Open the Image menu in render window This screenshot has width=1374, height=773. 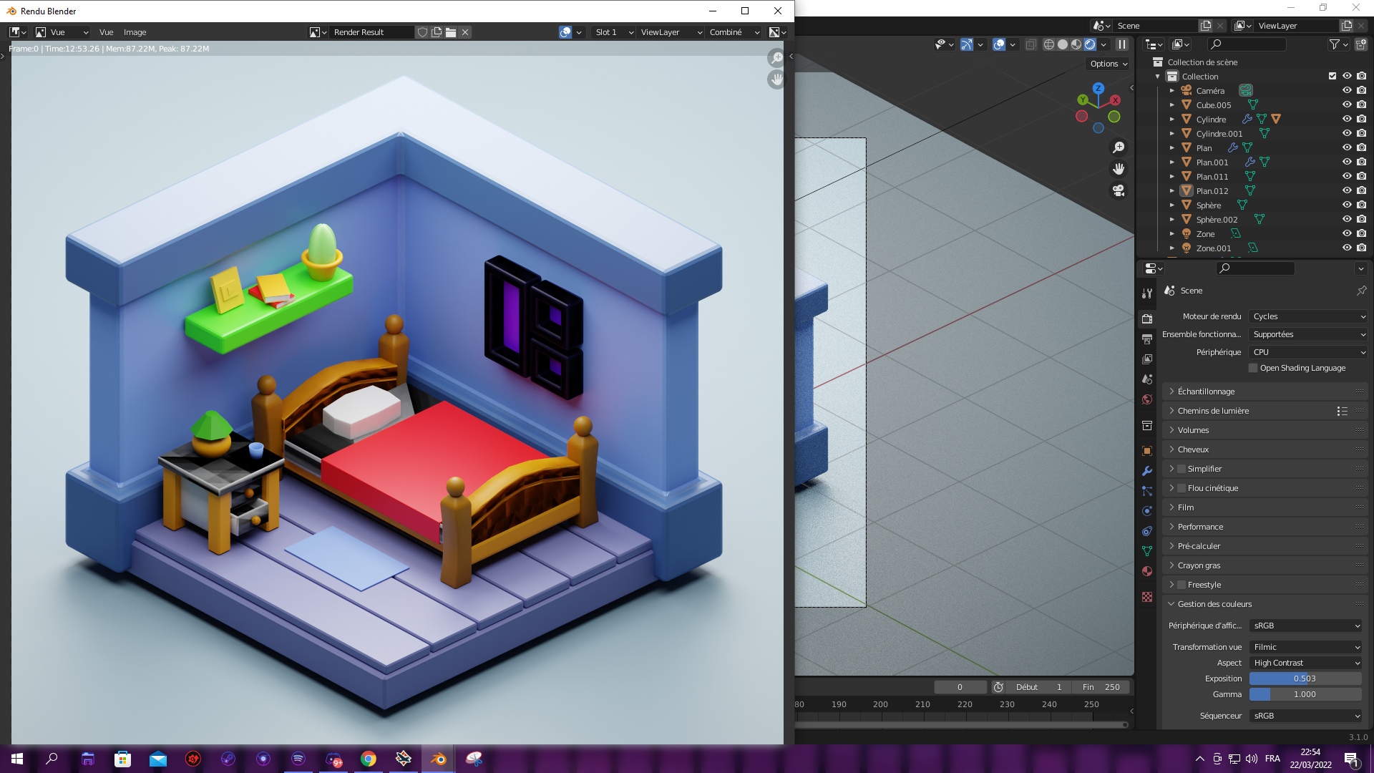point(135,32)
